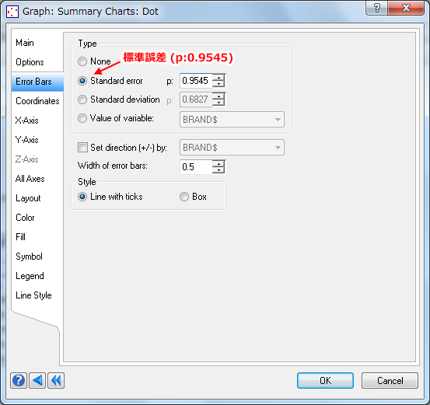Decrease Standard error p value with down arrow

[218, 84]
